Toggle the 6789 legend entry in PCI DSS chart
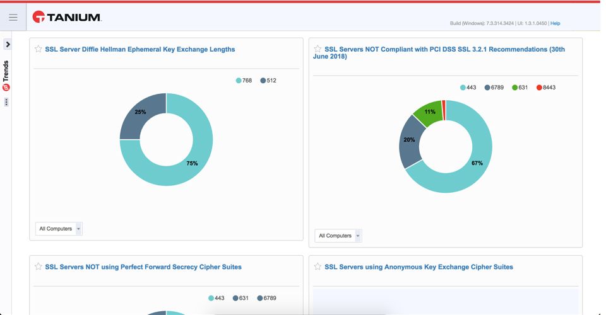606x315 pixels. [x=494, y=88]
